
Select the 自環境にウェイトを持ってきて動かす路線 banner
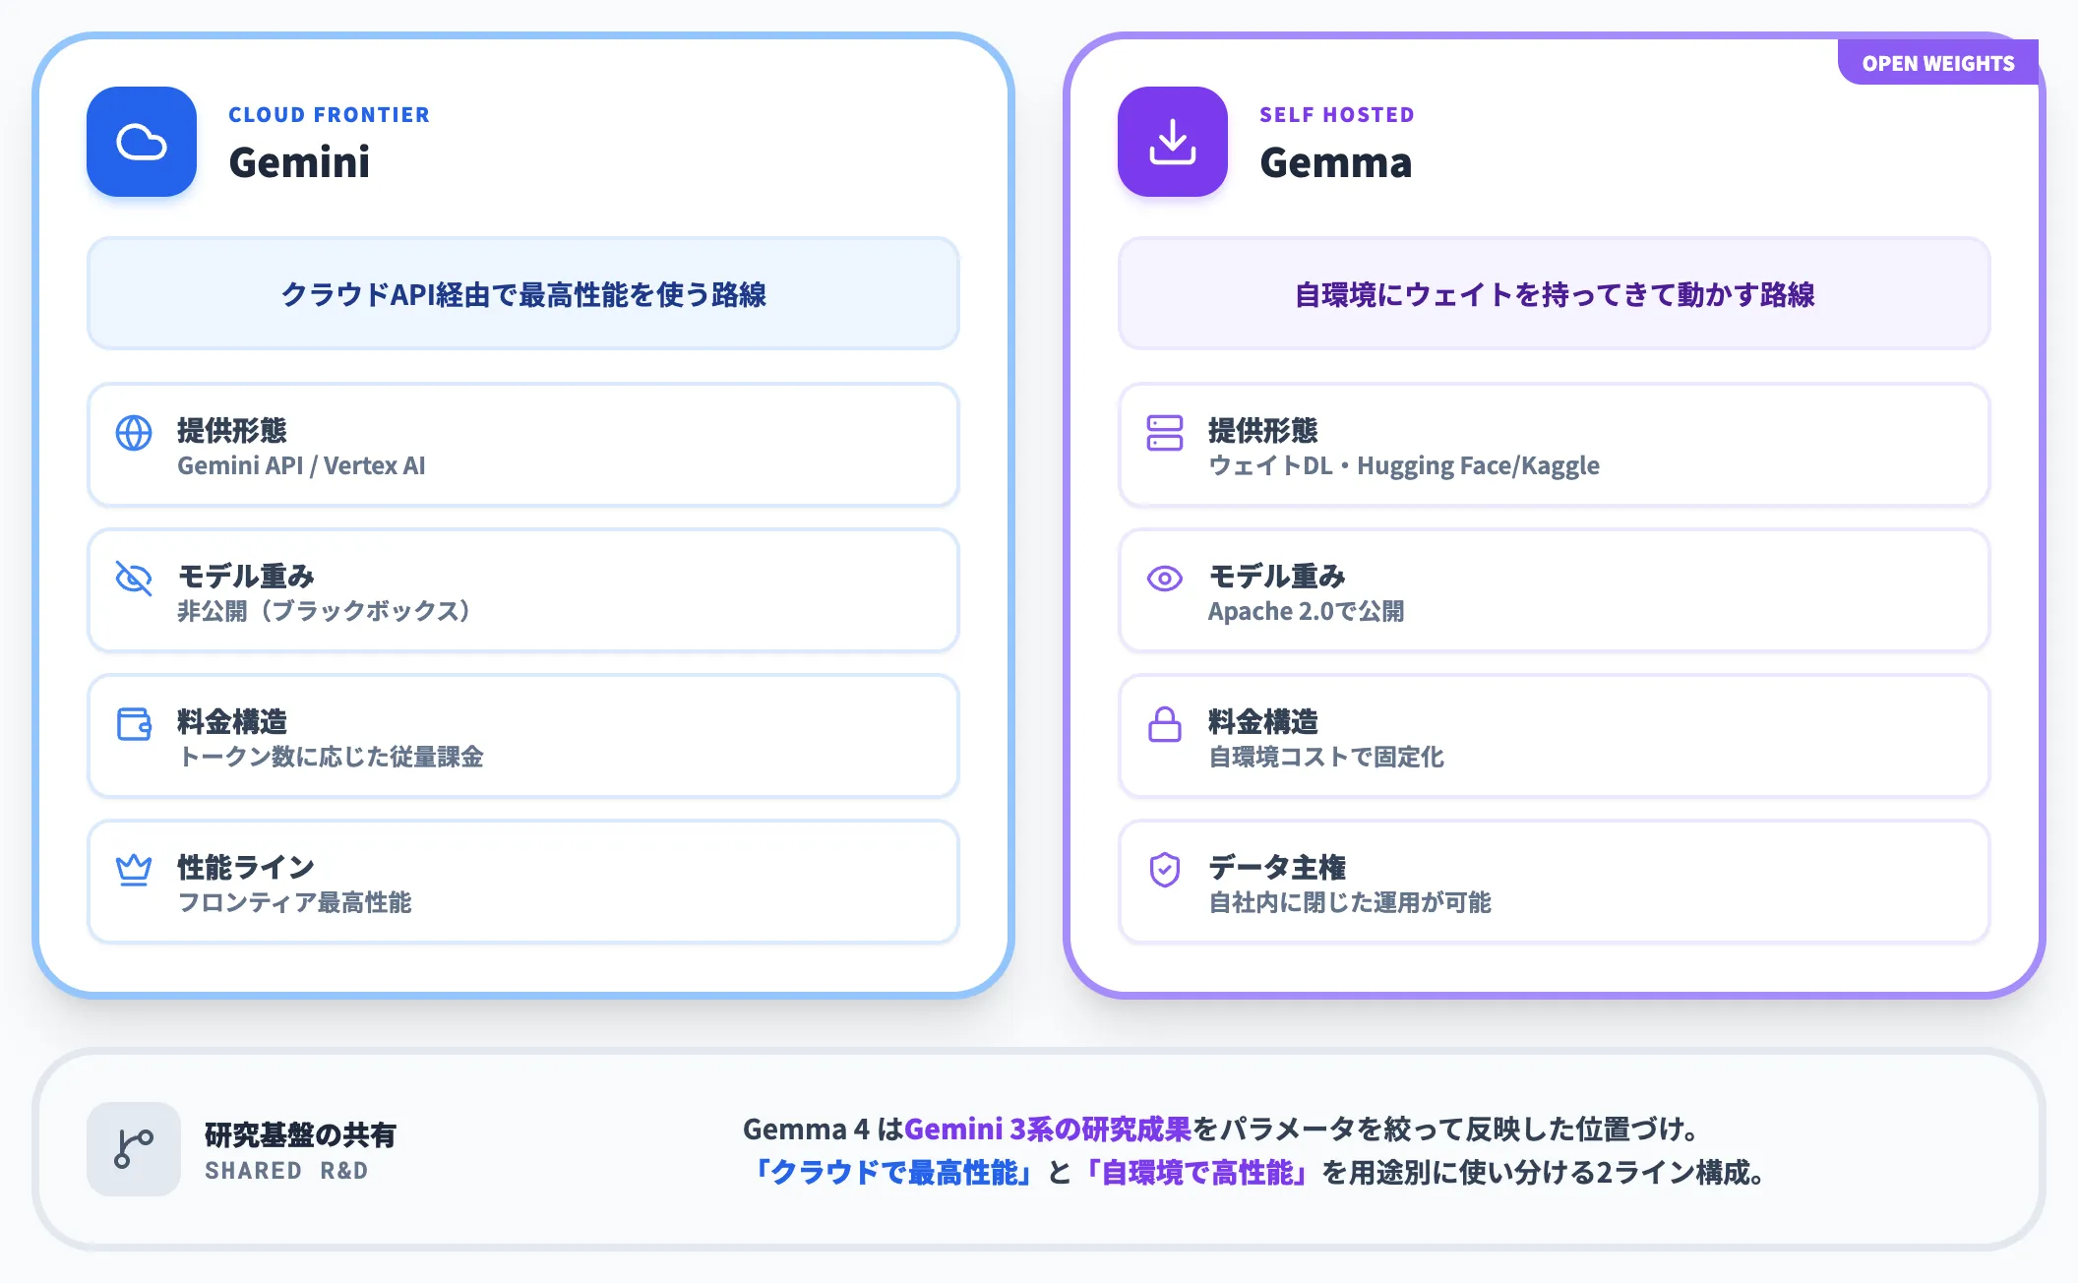pos(1555,293)
